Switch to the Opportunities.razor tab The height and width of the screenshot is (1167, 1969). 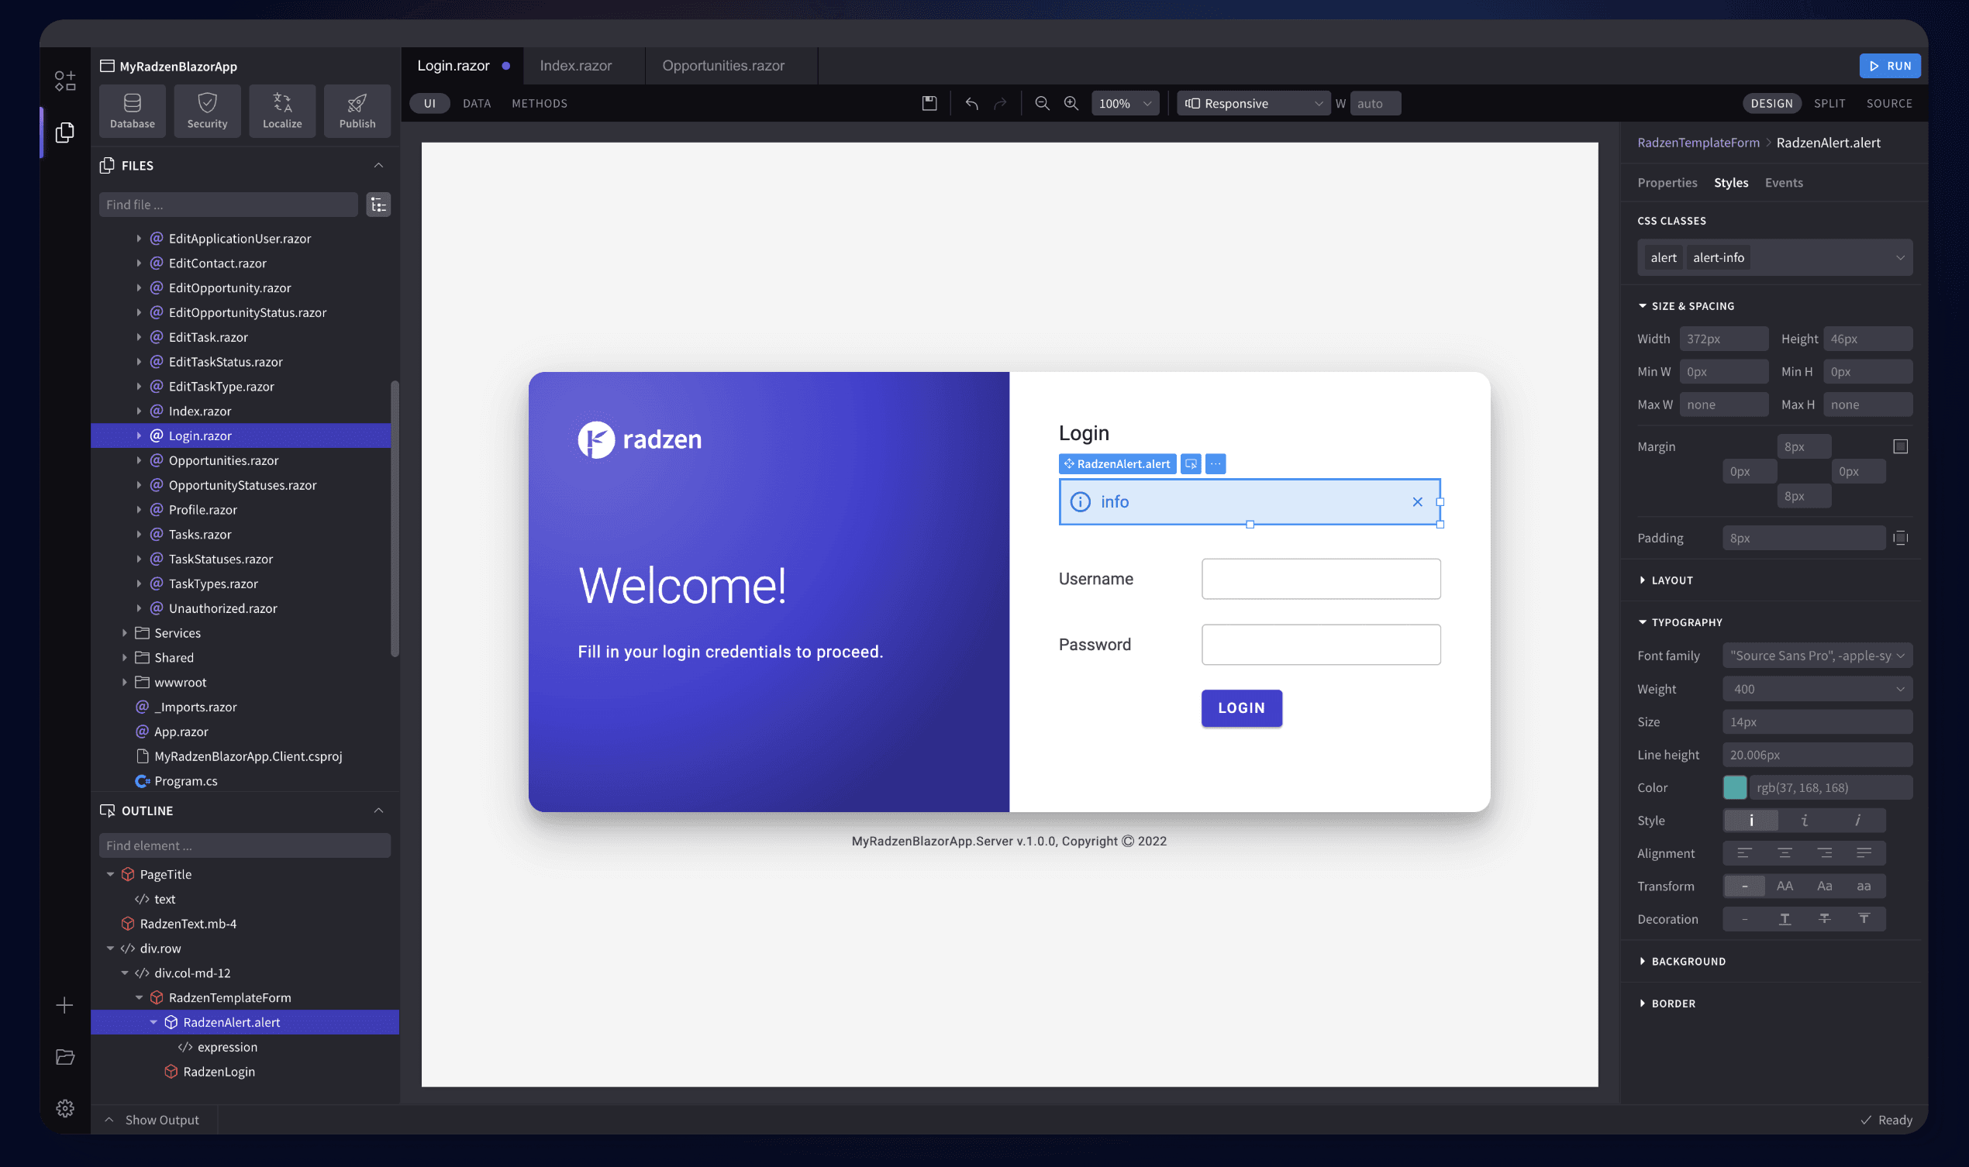click(x=722, y=65)
